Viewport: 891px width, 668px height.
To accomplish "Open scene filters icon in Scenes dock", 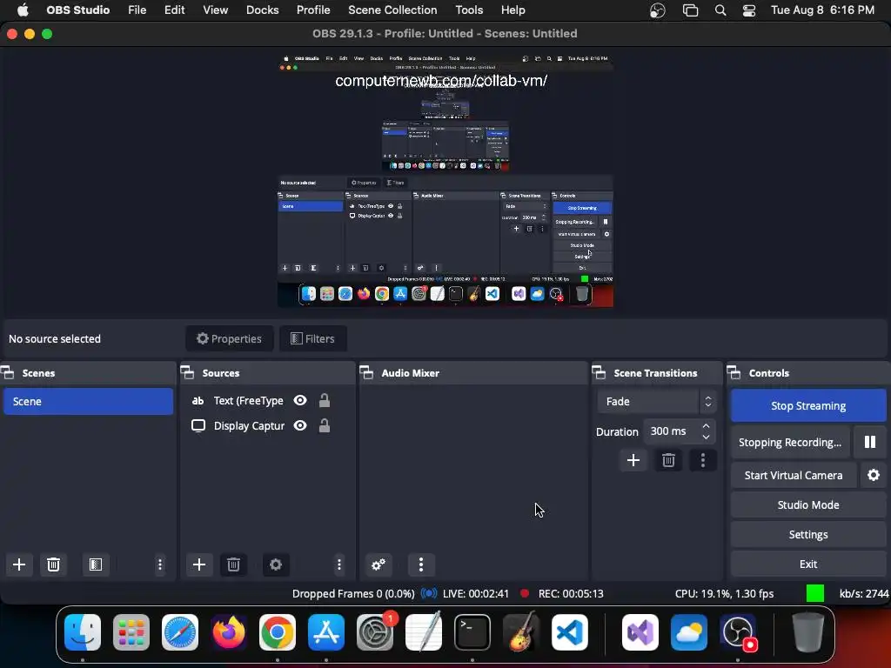I will pyautogui.click(x=96, y=564).
